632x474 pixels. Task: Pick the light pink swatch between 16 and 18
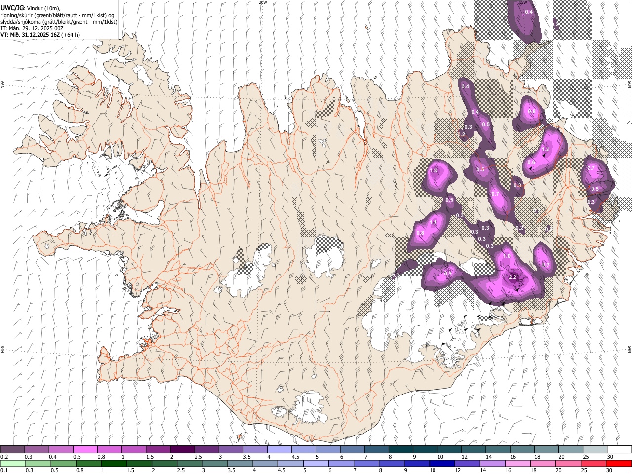[x=517, y=463]
